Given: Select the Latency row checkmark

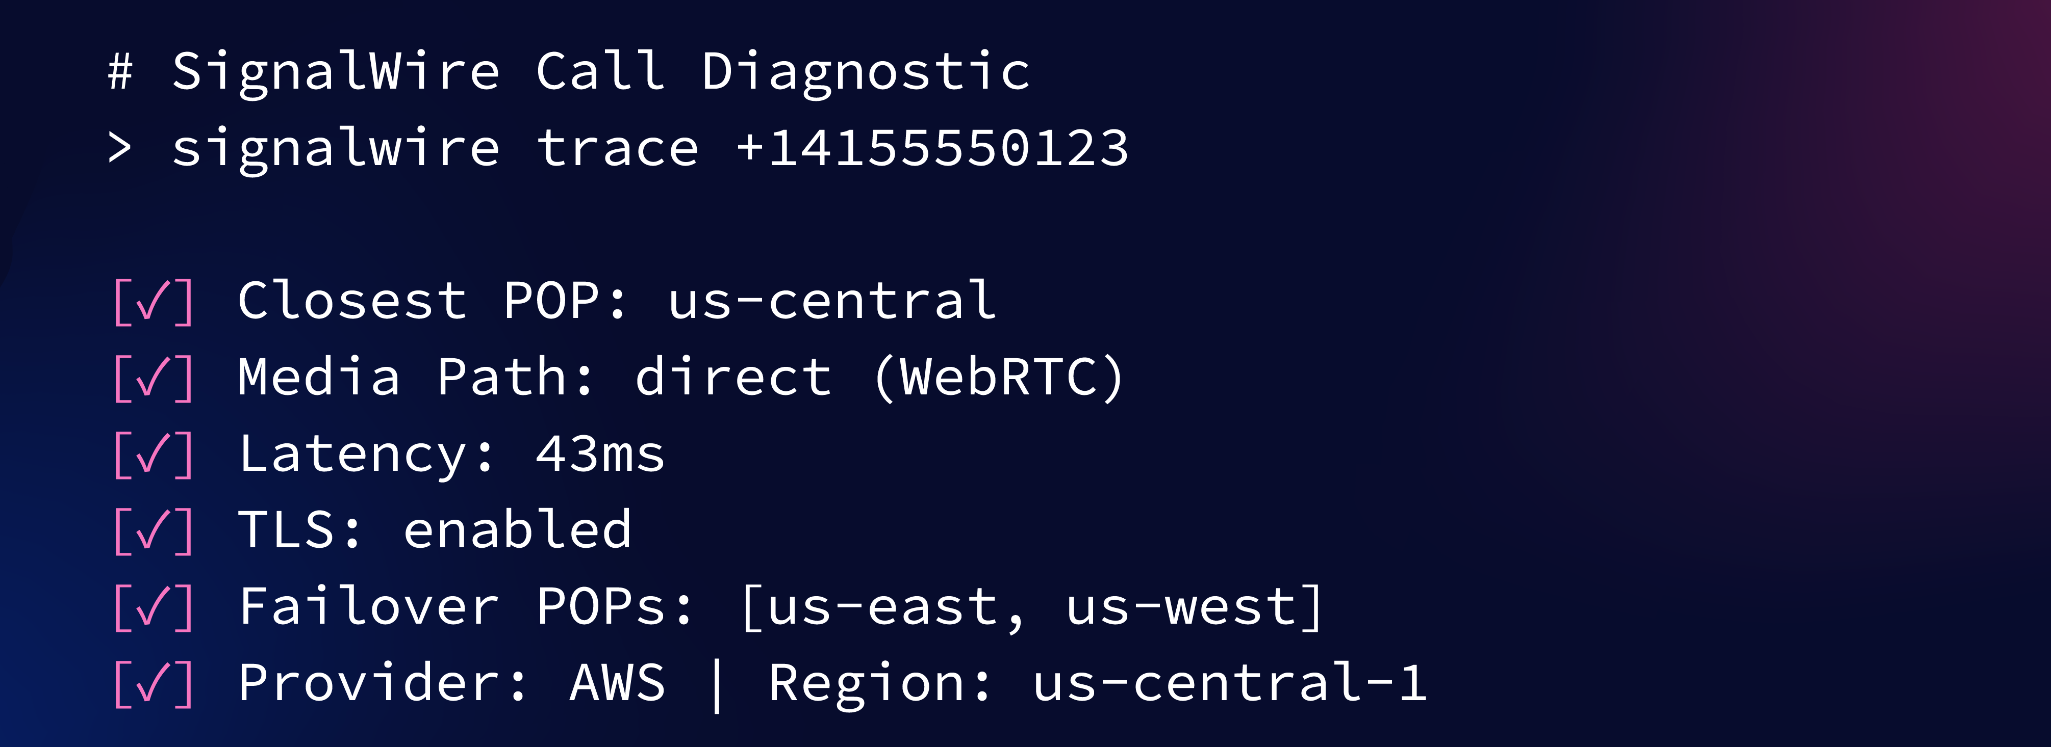Looking at the screenshot, I should [154, 454].
